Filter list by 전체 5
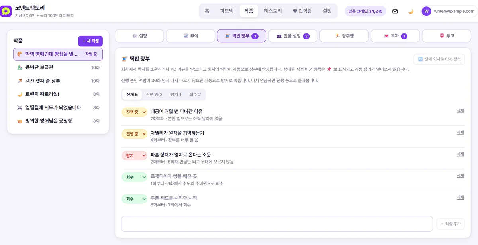478x245 pixels. pyautogui.click(x=132, y=95)
